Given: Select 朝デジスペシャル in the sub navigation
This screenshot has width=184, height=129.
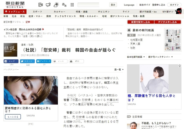Looking at the screenshot, I should pos(120,16).
